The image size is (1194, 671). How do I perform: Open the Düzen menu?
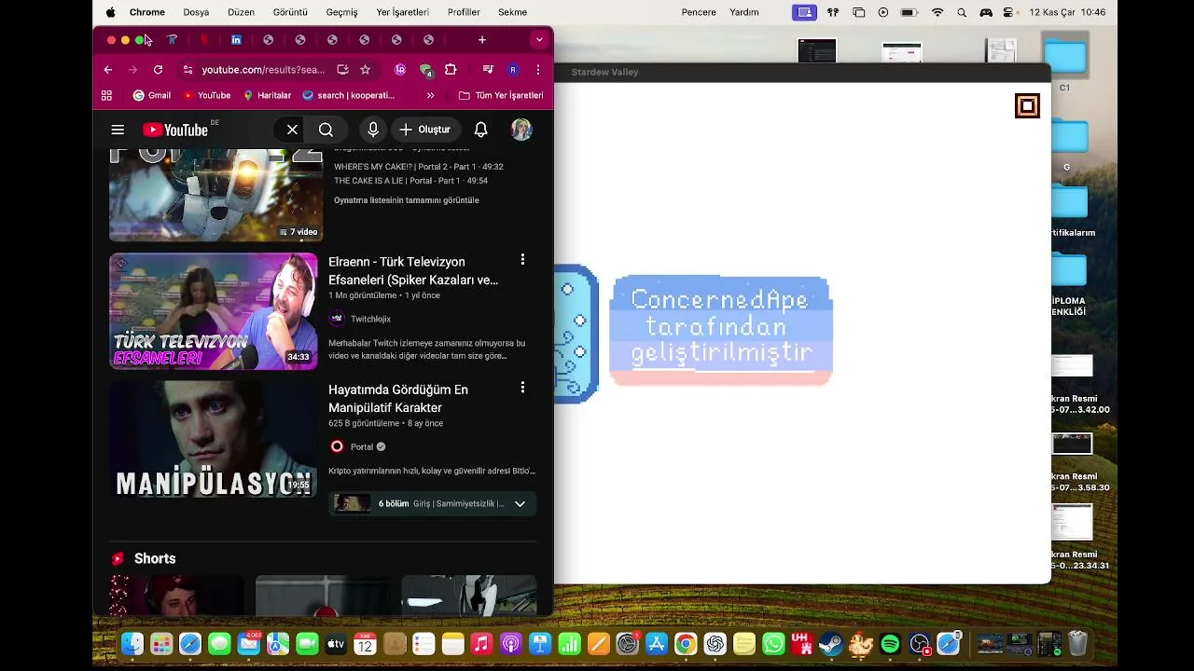pyautogui.click(x=241, y=12)
